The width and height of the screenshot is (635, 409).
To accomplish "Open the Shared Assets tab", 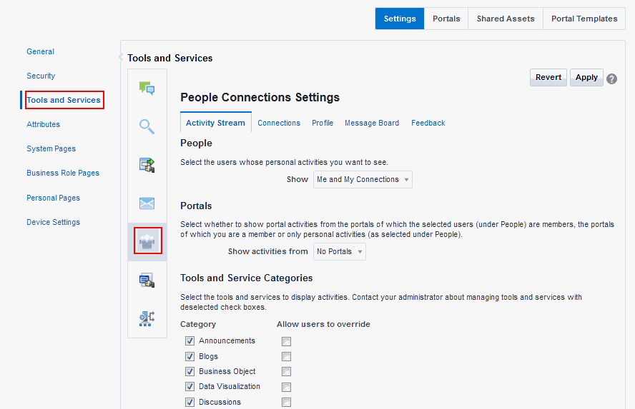I will coord(506,19).
